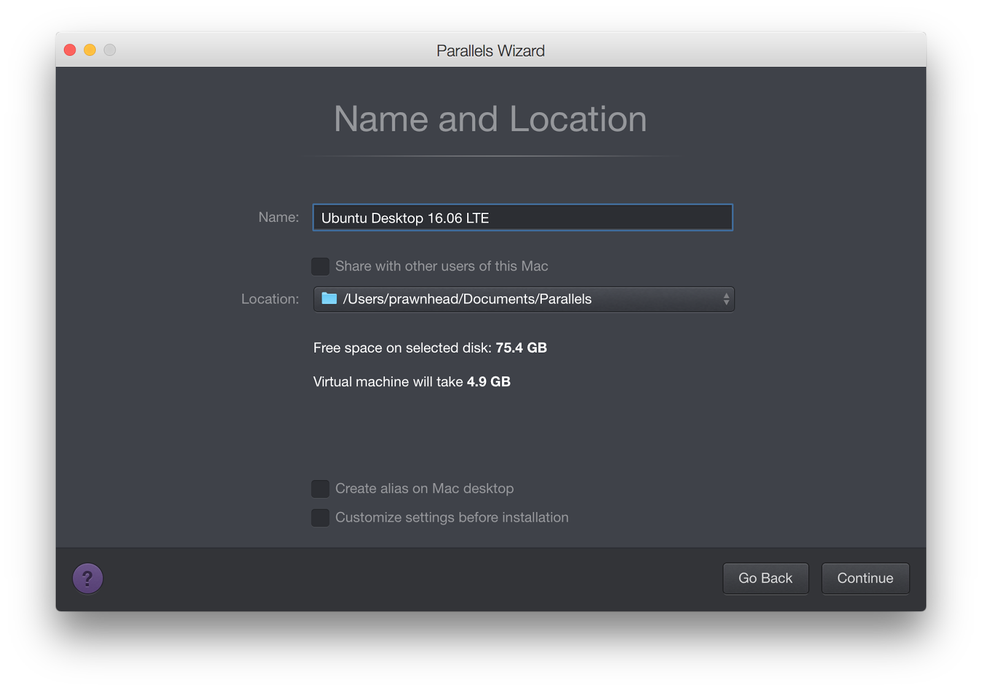Click the Location: label
This screenshot has height=691, width=982.
point(270,299)
